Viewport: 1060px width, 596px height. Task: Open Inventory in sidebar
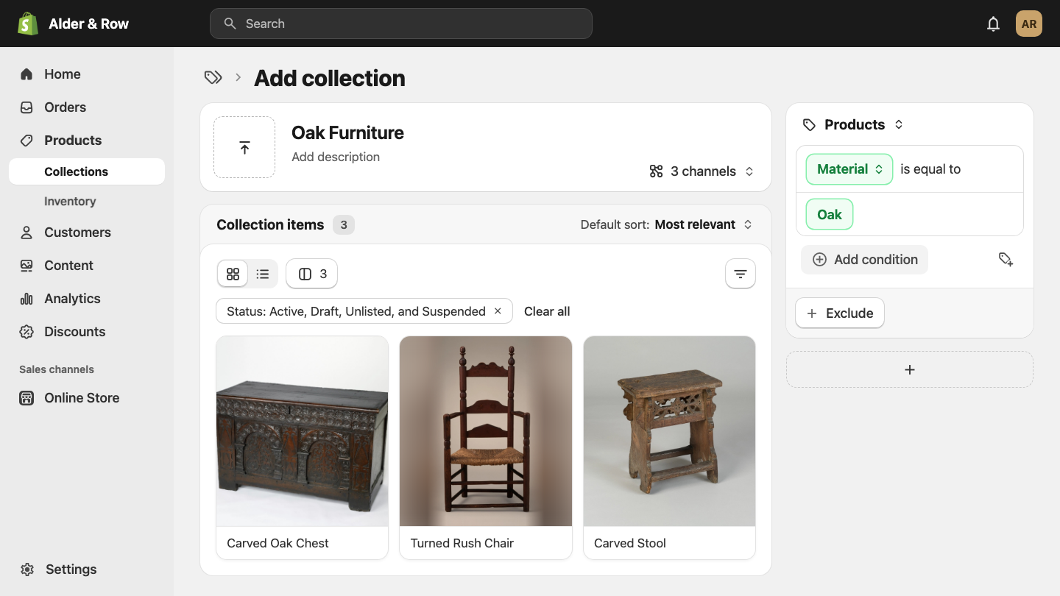point(87,201)
